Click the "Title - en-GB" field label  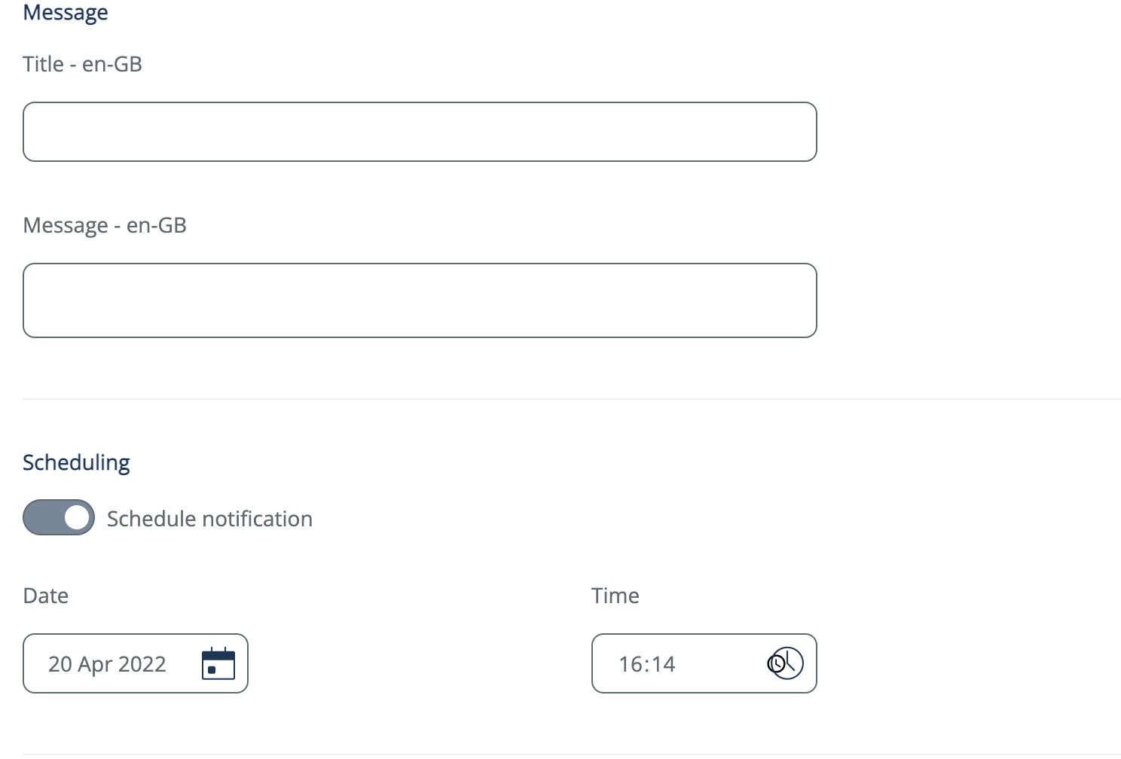point(82,64)
